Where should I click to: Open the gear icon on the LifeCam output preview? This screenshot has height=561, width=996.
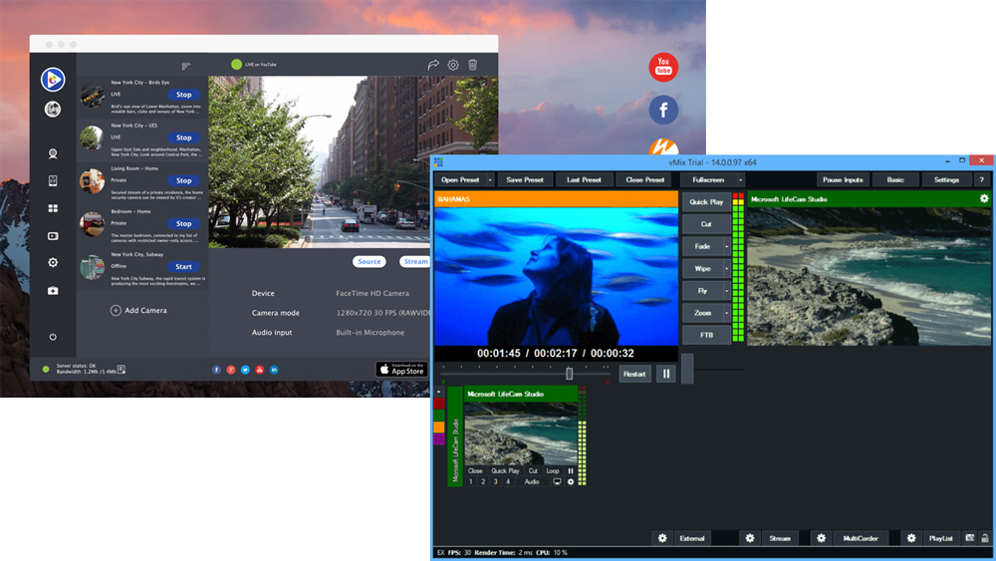[984, 198]
